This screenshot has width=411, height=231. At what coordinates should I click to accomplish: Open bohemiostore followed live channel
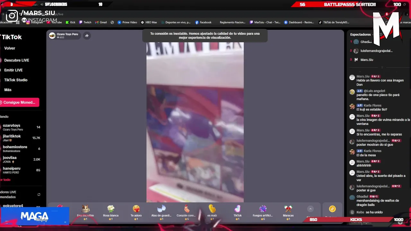[x=21, y=149]
